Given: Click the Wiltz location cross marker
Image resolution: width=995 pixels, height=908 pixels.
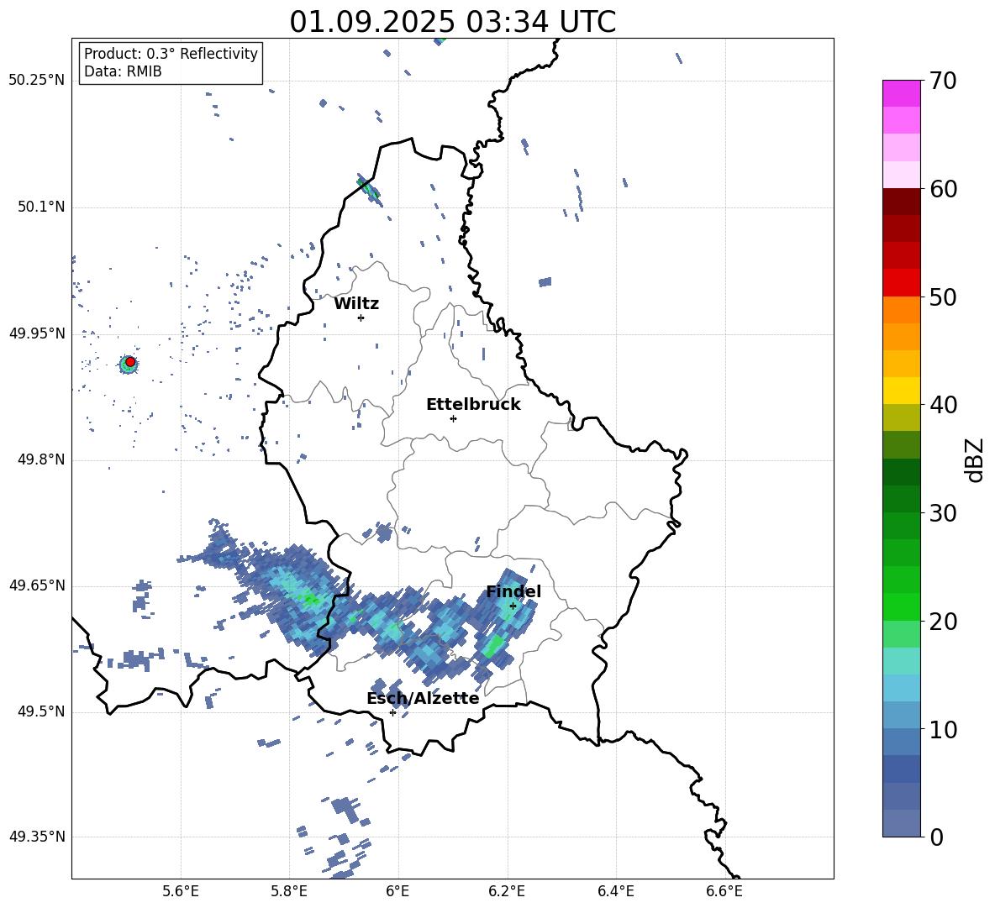Looking at the screenshot, I should (361, 318).
